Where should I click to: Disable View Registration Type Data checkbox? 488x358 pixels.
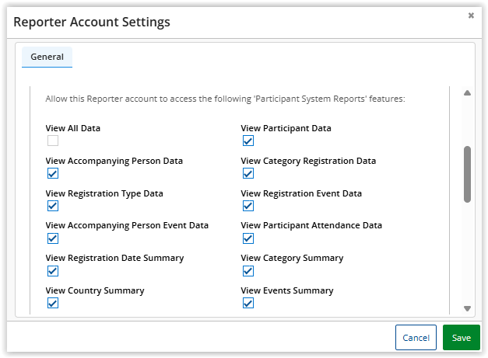(53, 206)
